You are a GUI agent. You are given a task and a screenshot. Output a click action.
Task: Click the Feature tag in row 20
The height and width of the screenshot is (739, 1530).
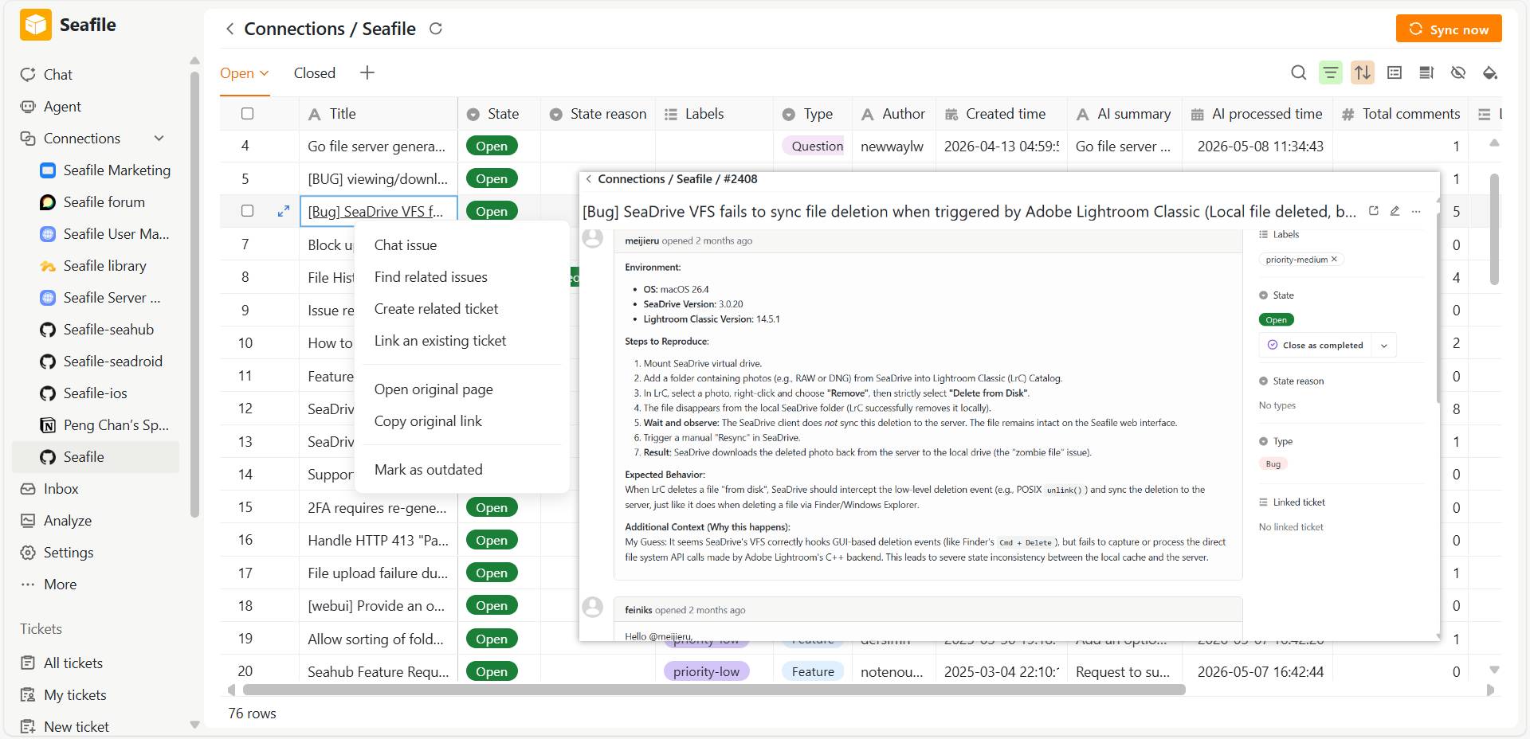pyautogui.click(x=813, y=671)
